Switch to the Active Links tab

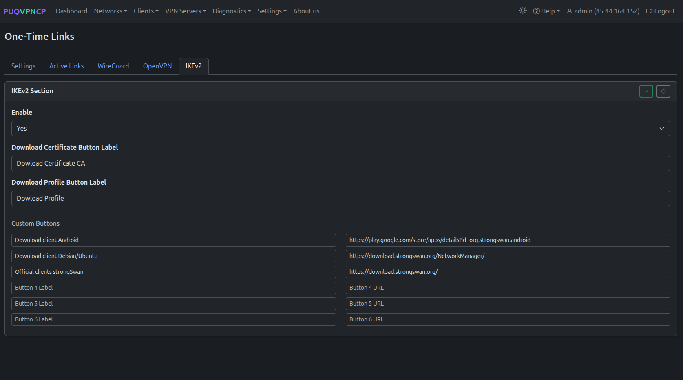(66, 66)
